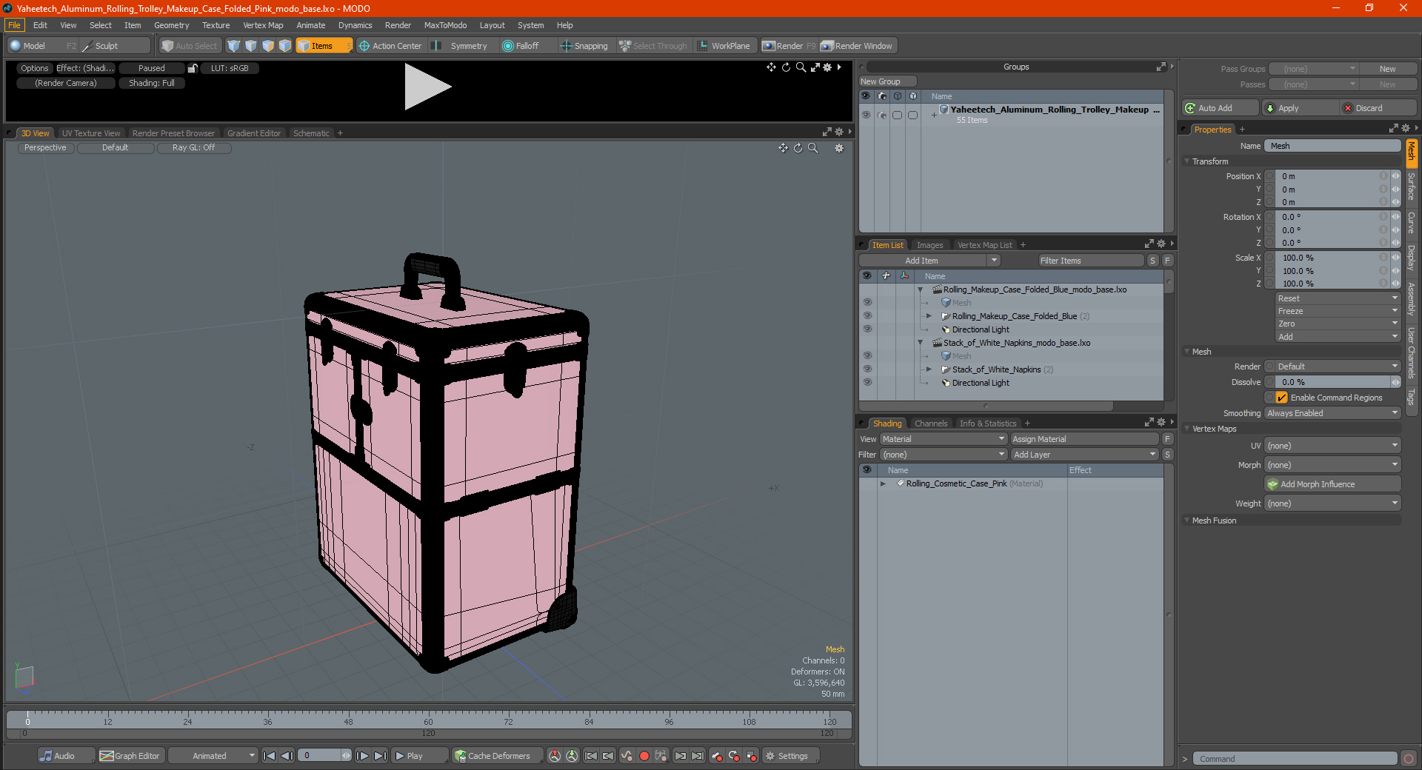Click Dissolve percentage slider field
1422x770 pixels.
click(x=1332, y=382)
